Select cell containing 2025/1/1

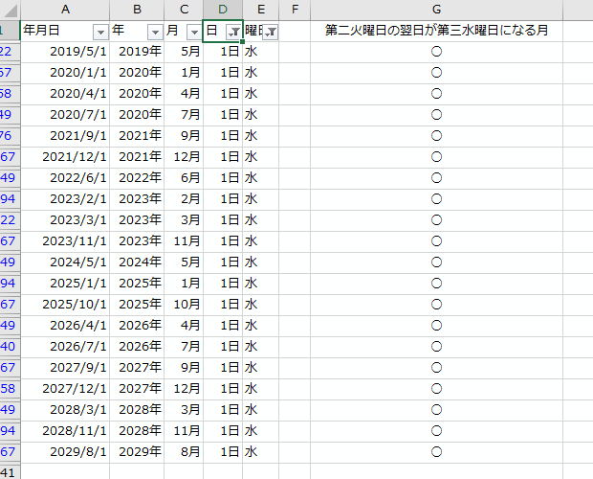[65, 284]
